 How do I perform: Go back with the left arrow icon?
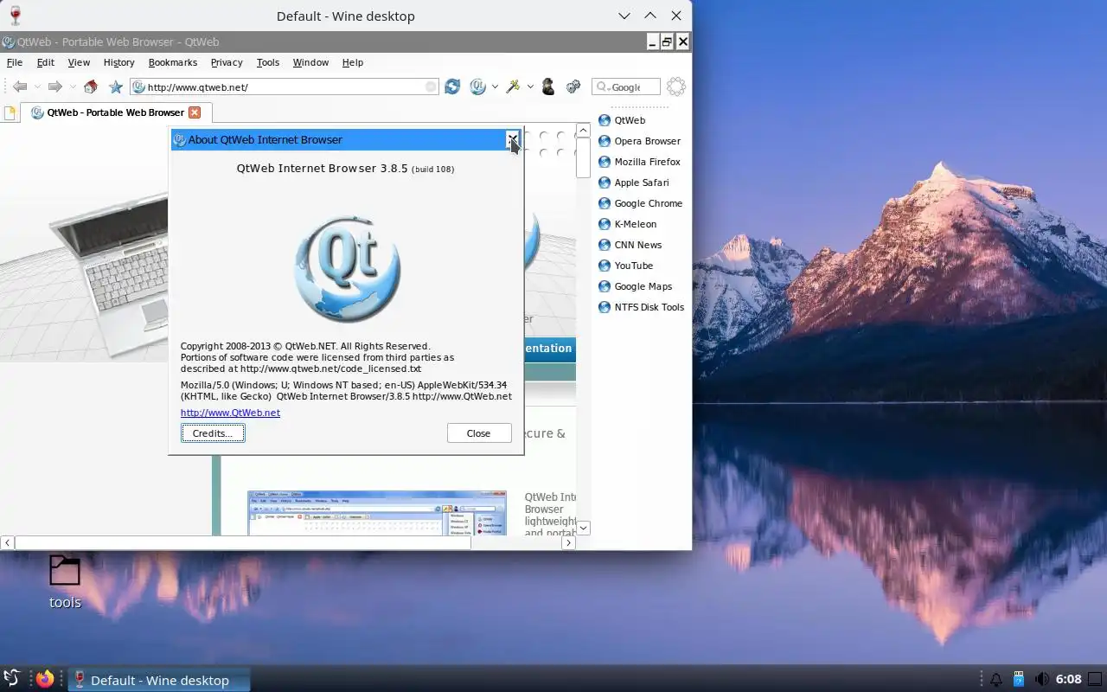click(x=20, y=86)
